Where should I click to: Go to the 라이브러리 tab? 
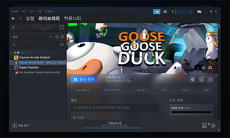(49, 19)
